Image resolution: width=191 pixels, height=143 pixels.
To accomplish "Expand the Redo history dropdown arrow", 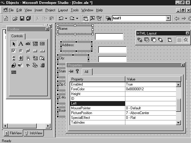I will pos(77,18).
